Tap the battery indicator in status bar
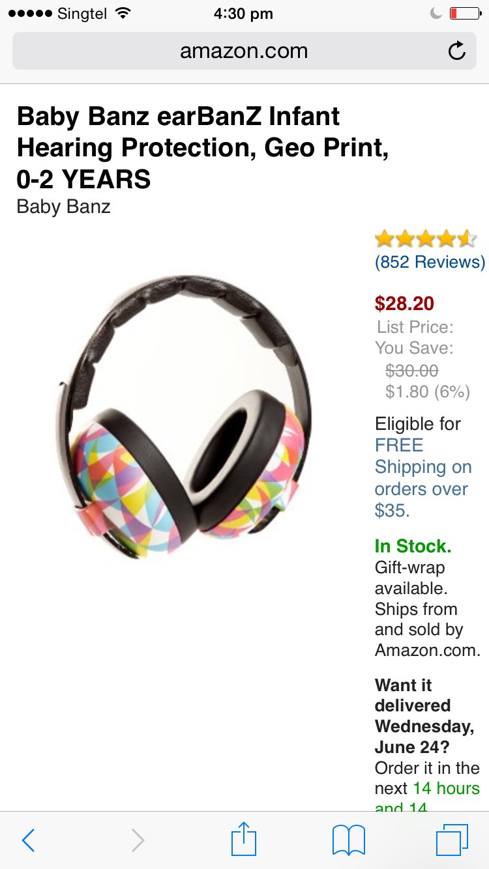489x869 pixels. click(x=464, y=13)
